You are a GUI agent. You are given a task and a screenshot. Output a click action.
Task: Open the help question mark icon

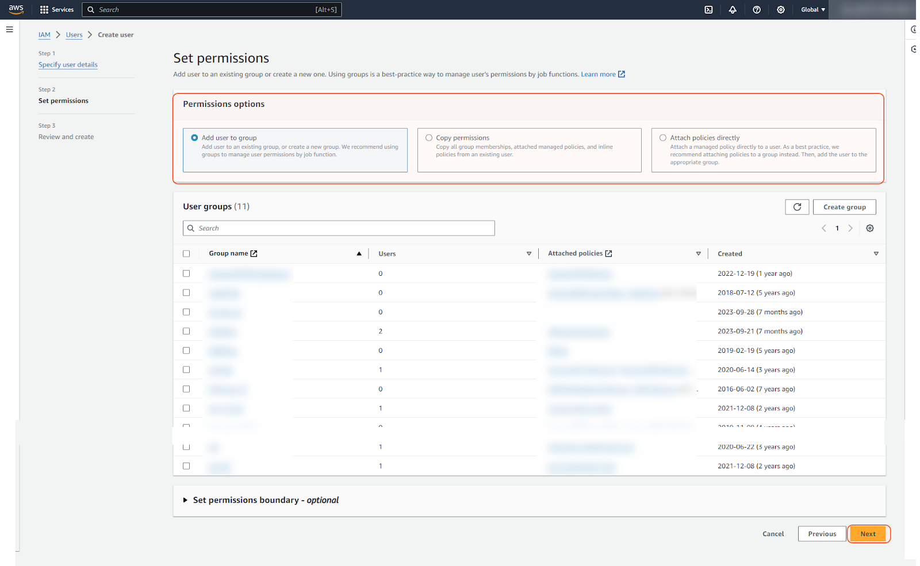click(757, 10)
